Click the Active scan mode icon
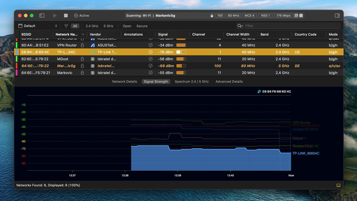This screenshot has width=357, height=201. (x=76, y=15)
